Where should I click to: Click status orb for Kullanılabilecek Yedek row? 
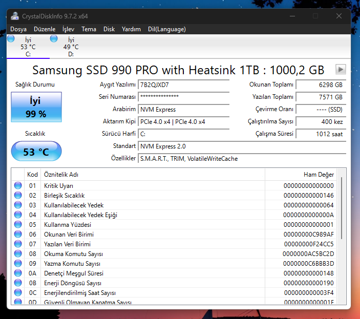click(x=18, y=205)
